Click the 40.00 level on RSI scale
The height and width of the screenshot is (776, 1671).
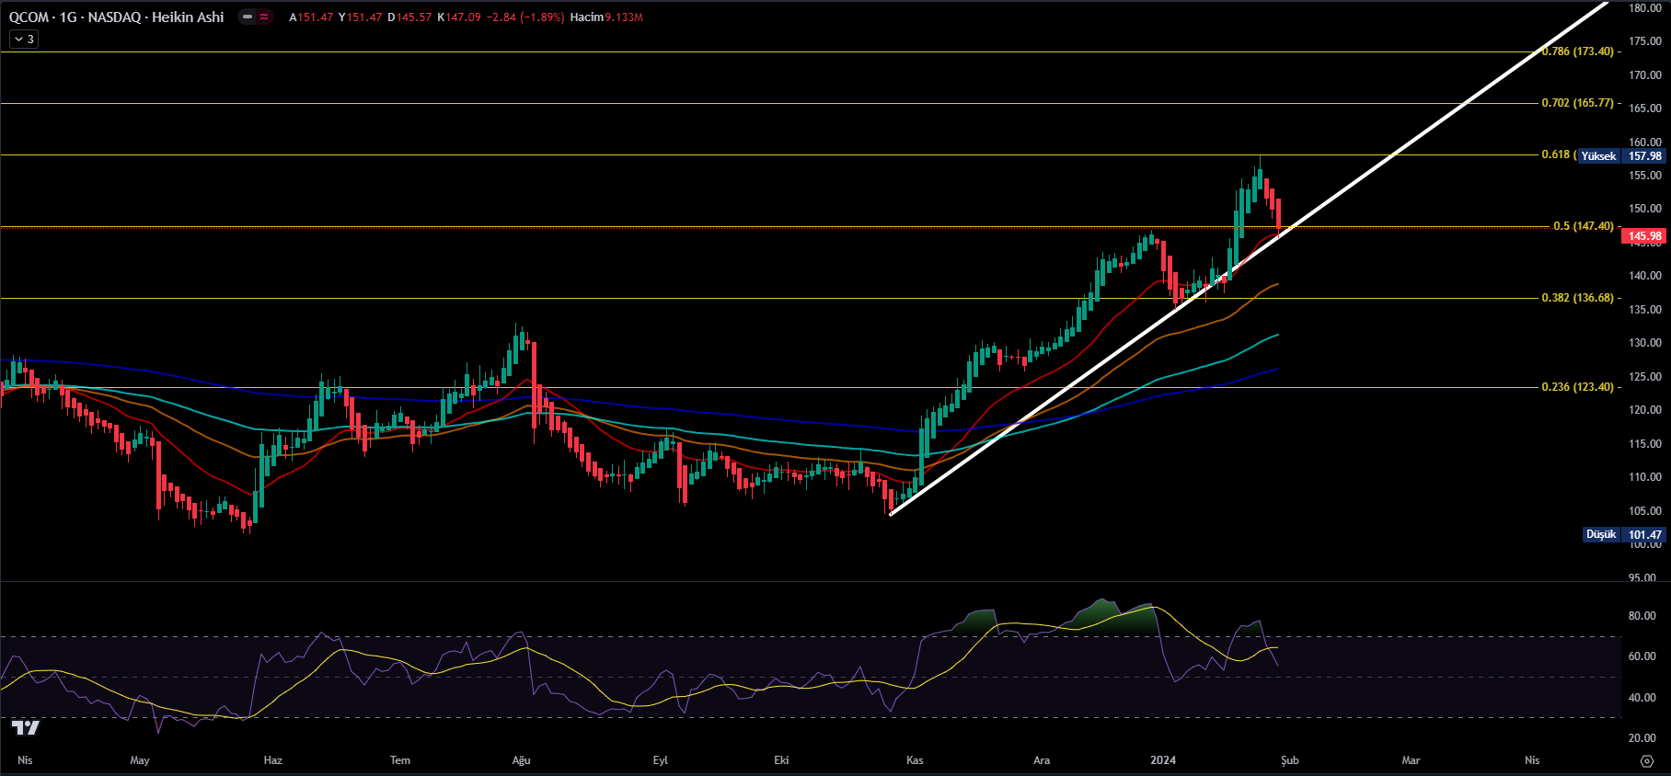tap(1642, 698)
